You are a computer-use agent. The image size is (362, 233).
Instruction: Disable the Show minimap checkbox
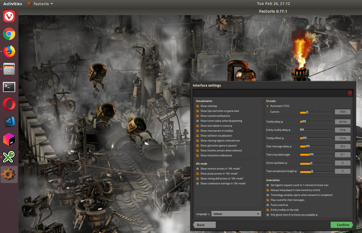point(198,106)
